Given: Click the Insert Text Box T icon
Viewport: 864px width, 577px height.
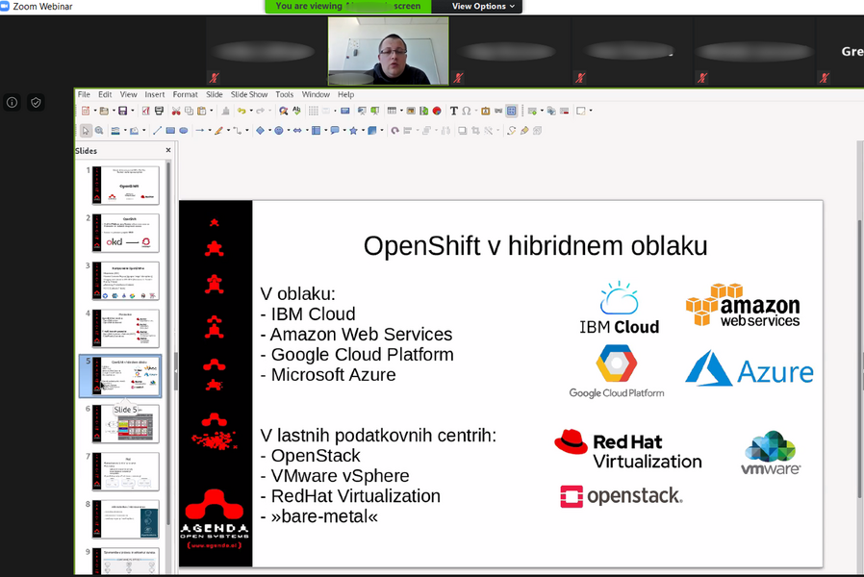Looking at the screenshot, I should click(453, 111).
